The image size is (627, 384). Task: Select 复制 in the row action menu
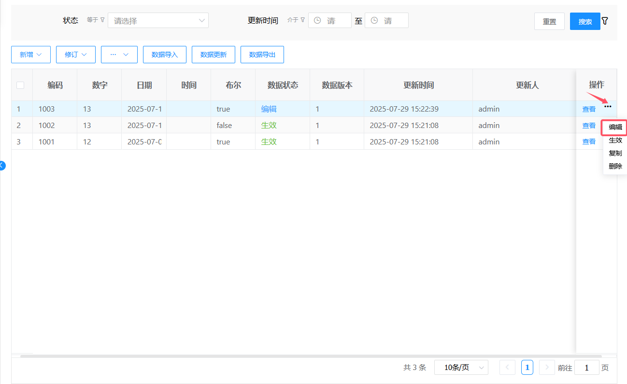(615, 153)
